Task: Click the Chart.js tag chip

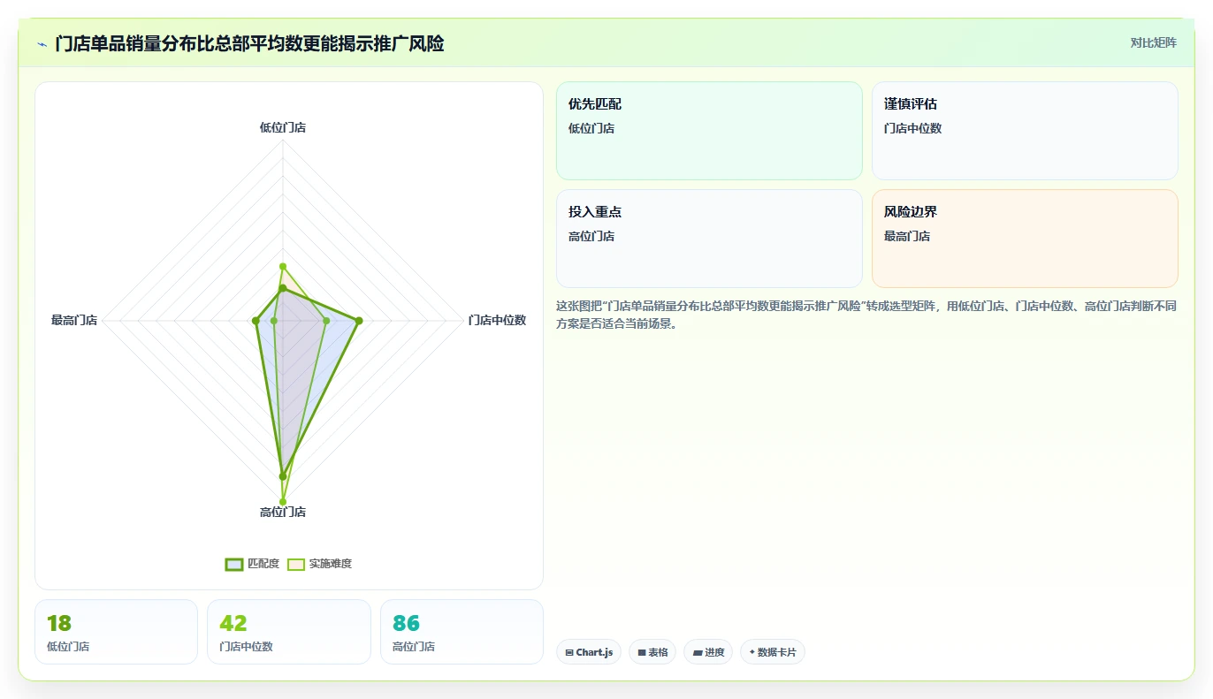Action: 589,652
